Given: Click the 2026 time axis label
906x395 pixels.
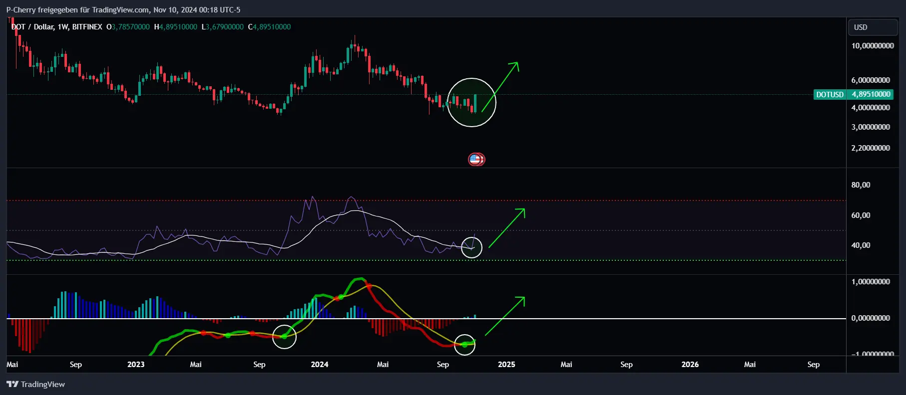Looking at the screenshot, I should coord(690,365).
